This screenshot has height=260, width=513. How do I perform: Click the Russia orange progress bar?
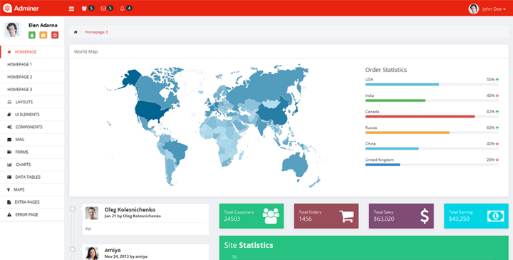point(432,132)
